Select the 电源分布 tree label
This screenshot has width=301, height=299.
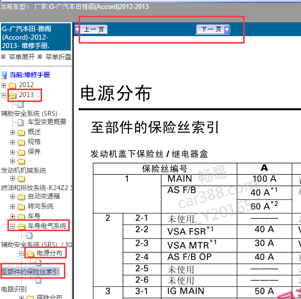50,253
